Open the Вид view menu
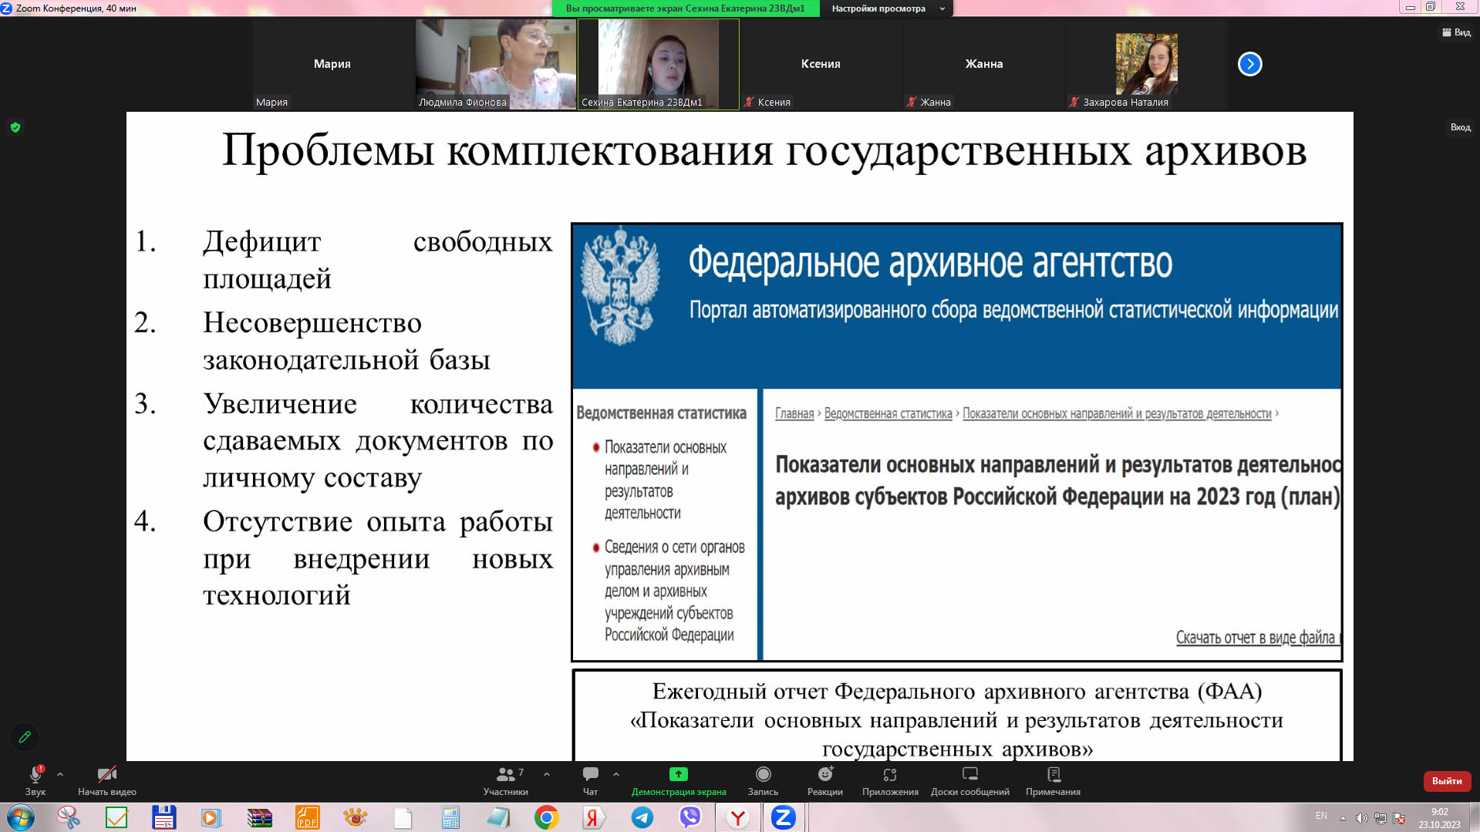 click(x=1456, y=32)
